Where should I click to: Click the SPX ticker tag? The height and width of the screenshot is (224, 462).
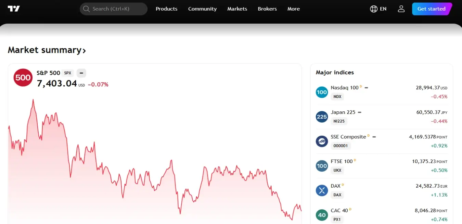pyautogui.click(x=68, y=73)
